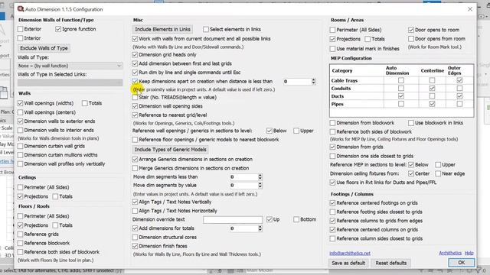The width and height of the screenshot is (490, 275).
Task: Adjust Move dim segments by value spinner
Action: (x=260, y=185)
